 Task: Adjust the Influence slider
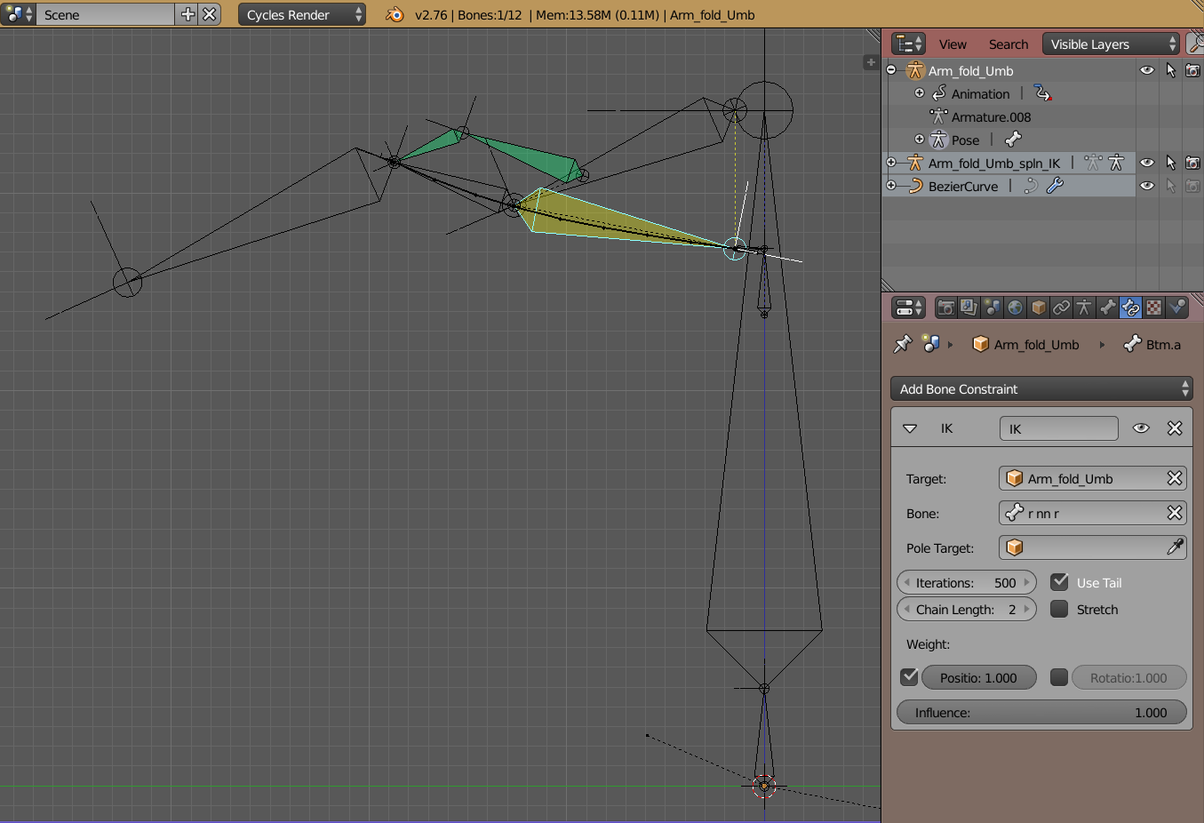coord(1041,712)
